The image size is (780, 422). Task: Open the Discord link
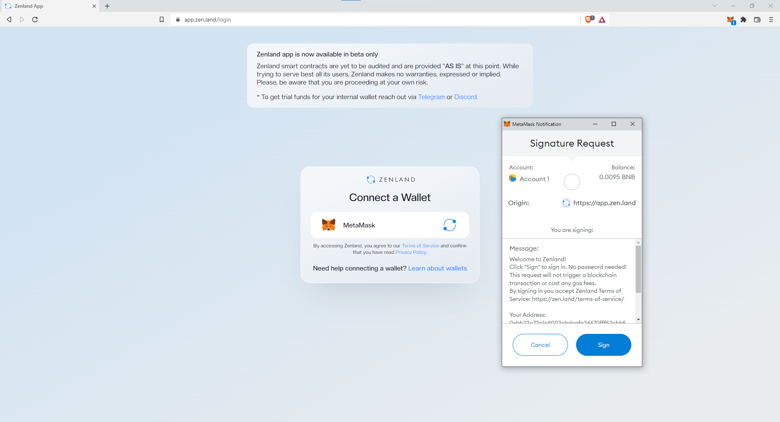466,97
